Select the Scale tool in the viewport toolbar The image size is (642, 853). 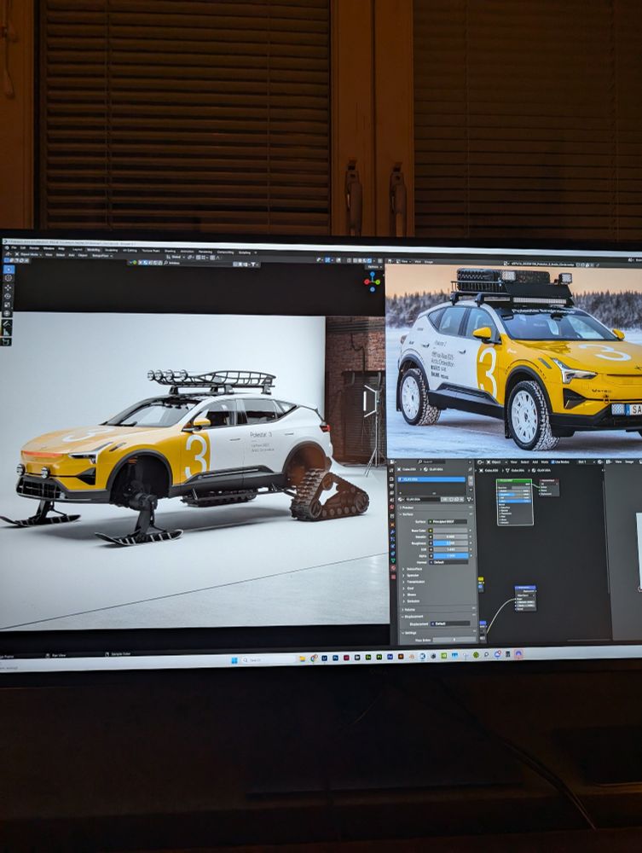pyautogui.click(x=9, y=305)
